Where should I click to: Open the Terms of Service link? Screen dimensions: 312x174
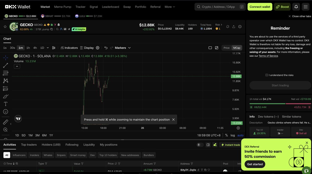(x=268, y=56)
